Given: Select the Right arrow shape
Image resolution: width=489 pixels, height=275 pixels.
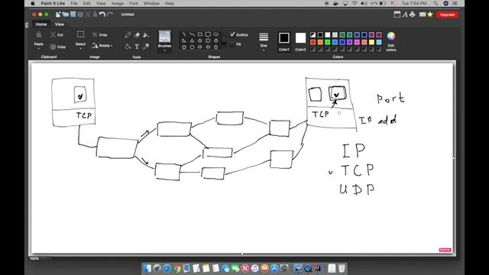Looking at the screenshot, I should click(x=200, y=47).
